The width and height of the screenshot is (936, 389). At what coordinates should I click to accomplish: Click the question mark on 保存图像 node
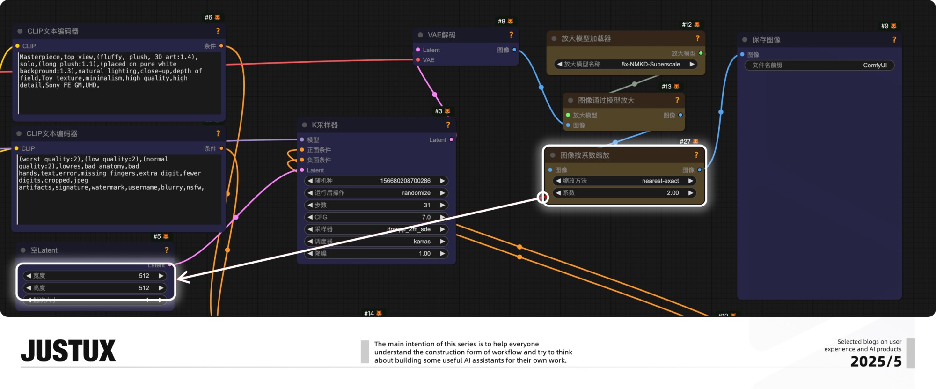(894, 40)
